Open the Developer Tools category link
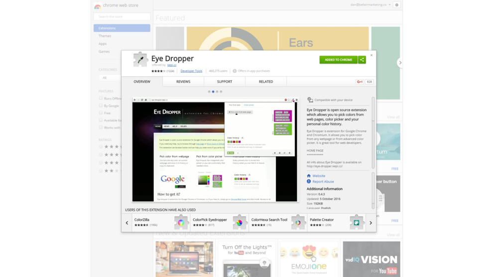The image size is (498, 277). tap(191, 71)
